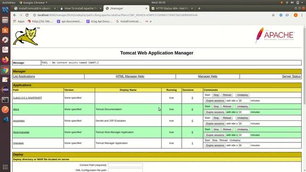Open Visual Studio Code from the dock
This screenshot has height=172, width=306.
click(5, 119)
